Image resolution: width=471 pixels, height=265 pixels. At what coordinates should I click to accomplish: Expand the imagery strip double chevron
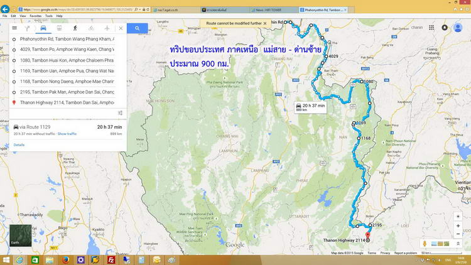pos(458,244)
